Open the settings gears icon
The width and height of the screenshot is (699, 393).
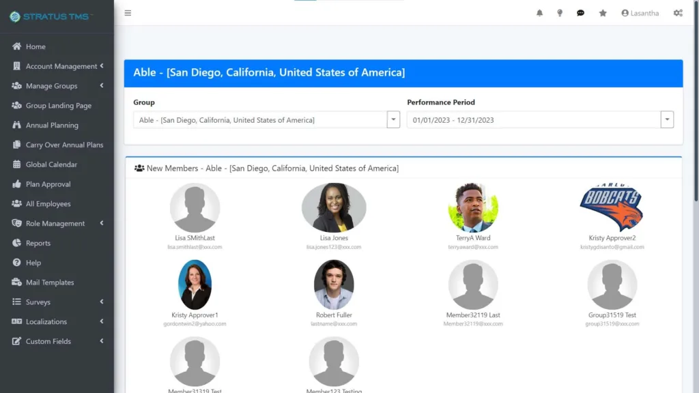point(678,13)
